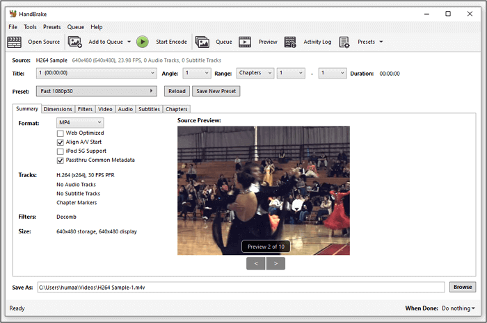The image size is (487, 323).
Task: Click the HandBrake logo in title bar
Action: tap(13, 13)
